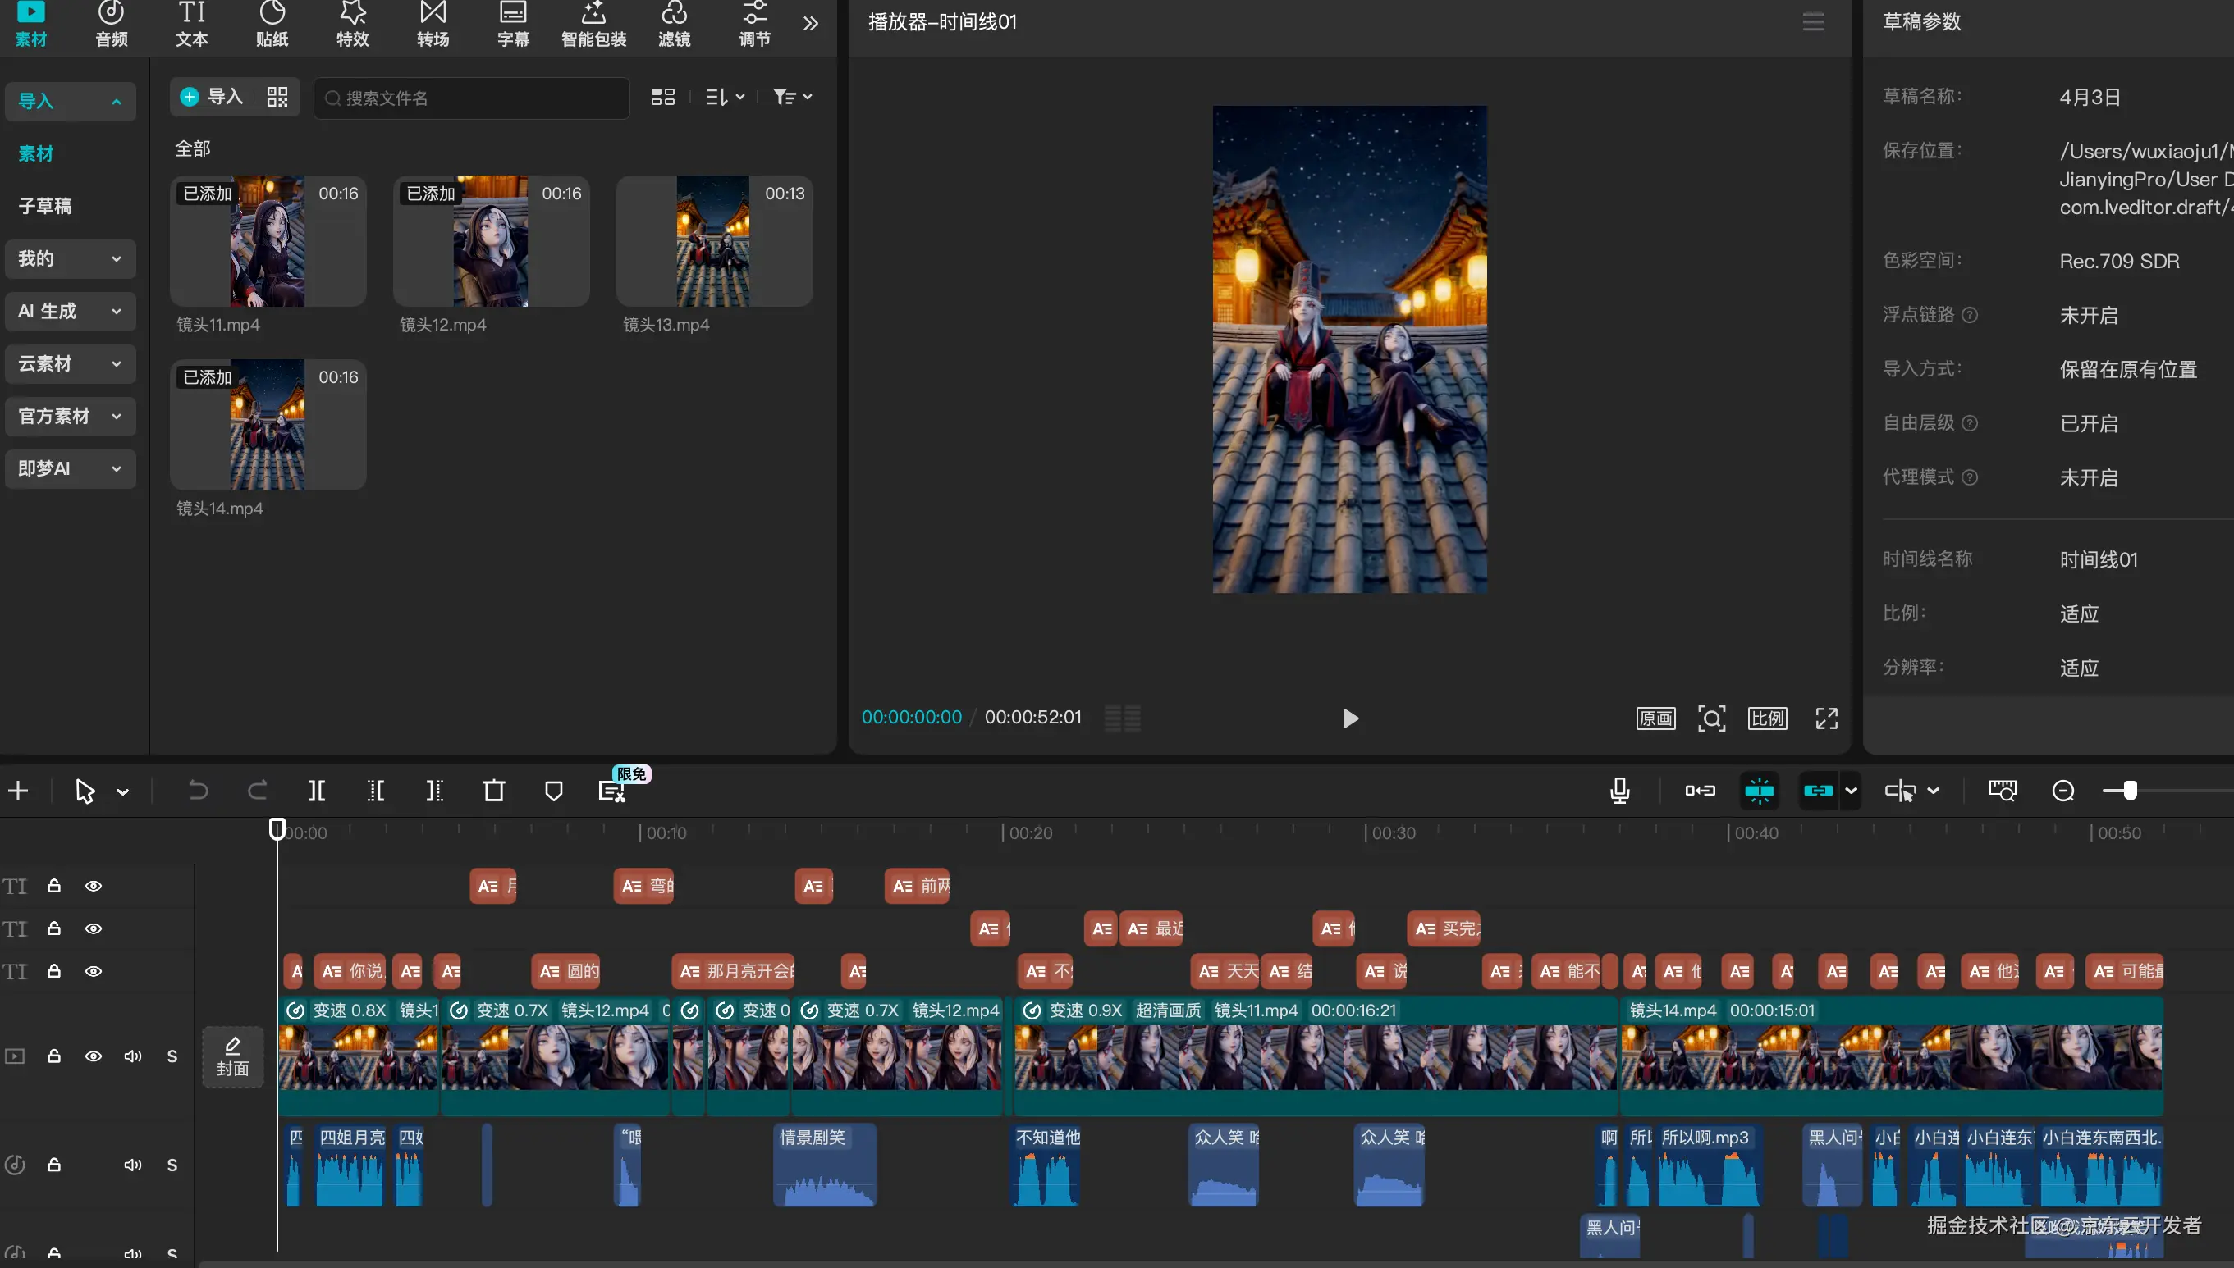Expand the 我的 dropdown

(70, 258)
